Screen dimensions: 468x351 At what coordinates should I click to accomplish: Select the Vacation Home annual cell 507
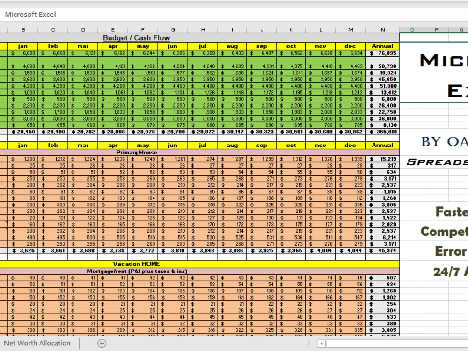(383, 278)
